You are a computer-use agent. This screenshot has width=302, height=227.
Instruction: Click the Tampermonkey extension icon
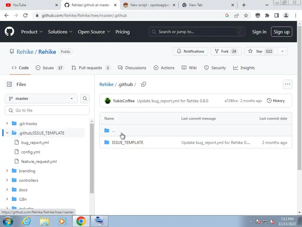click(258, 15)
